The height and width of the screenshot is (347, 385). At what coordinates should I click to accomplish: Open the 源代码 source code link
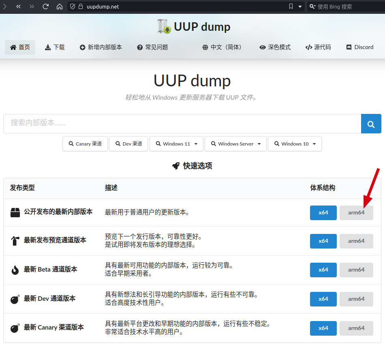(x=318, y=47)
